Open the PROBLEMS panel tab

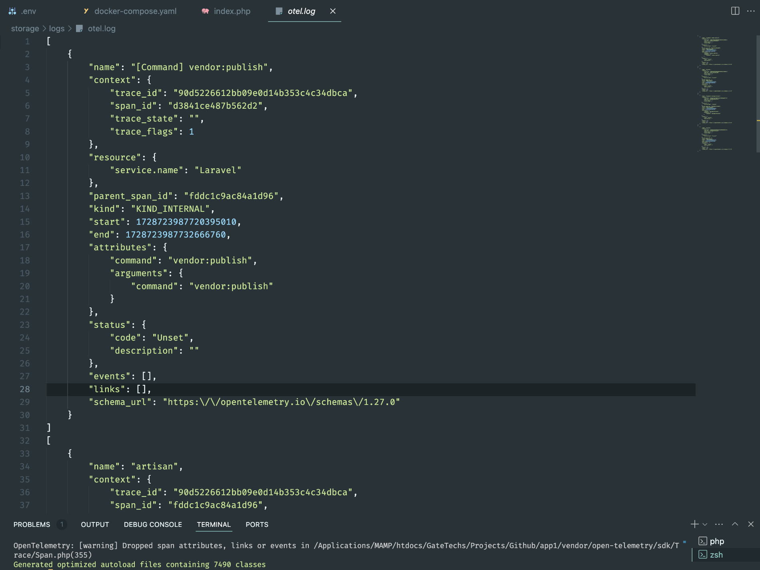coord(32,524)
